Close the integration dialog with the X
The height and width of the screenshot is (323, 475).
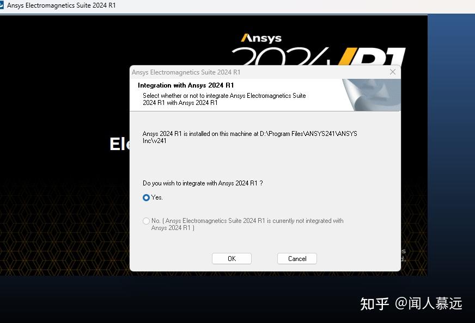(x=393, y=71)
